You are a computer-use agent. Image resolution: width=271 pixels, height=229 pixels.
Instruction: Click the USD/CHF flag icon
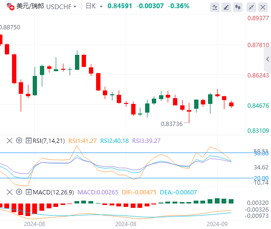[x=11, y=7]
